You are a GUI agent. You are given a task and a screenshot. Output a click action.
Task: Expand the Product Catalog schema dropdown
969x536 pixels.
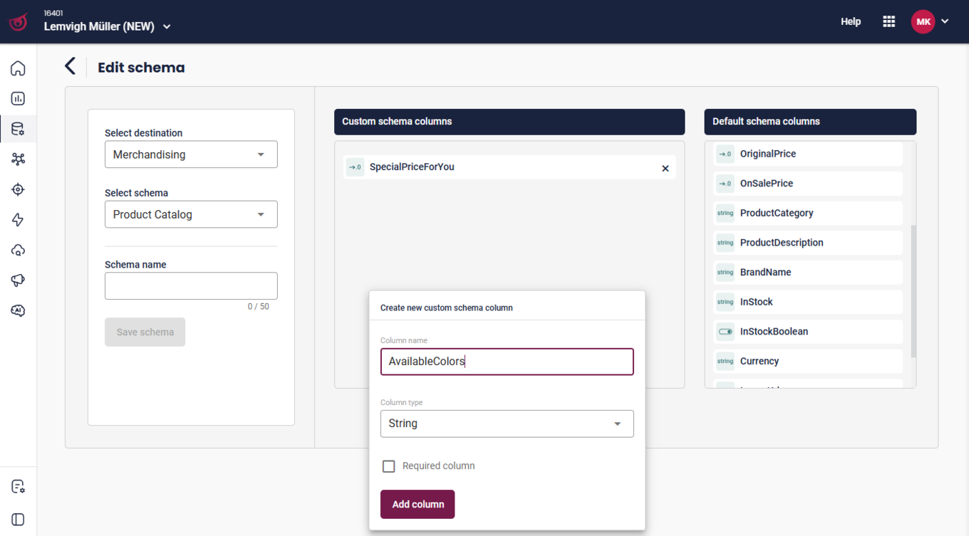pyautogui.click(x=191, y=214)
